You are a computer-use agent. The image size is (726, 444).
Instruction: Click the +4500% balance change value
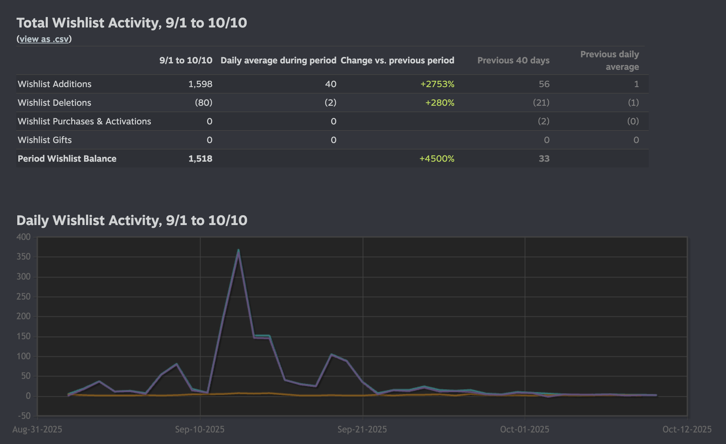point(437,159)
